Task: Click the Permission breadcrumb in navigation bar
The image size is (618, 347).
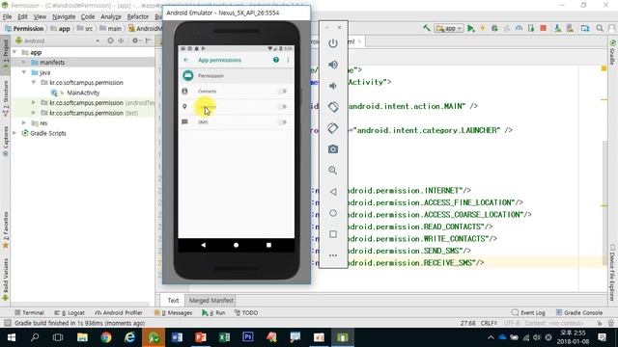Action: tap(24, 28)
